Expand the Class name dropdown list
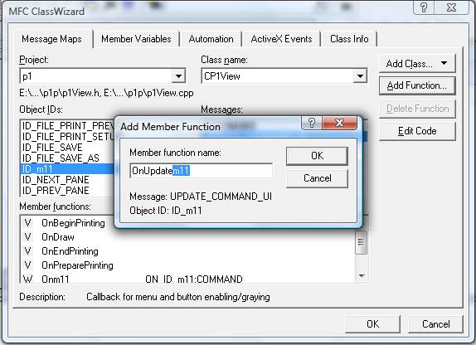 (x=360, y=76)
